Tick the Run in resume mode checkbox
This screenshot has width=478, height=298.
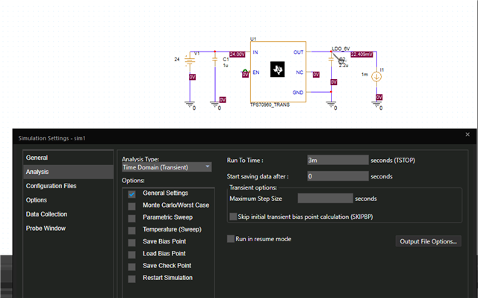tap(231, 239)
